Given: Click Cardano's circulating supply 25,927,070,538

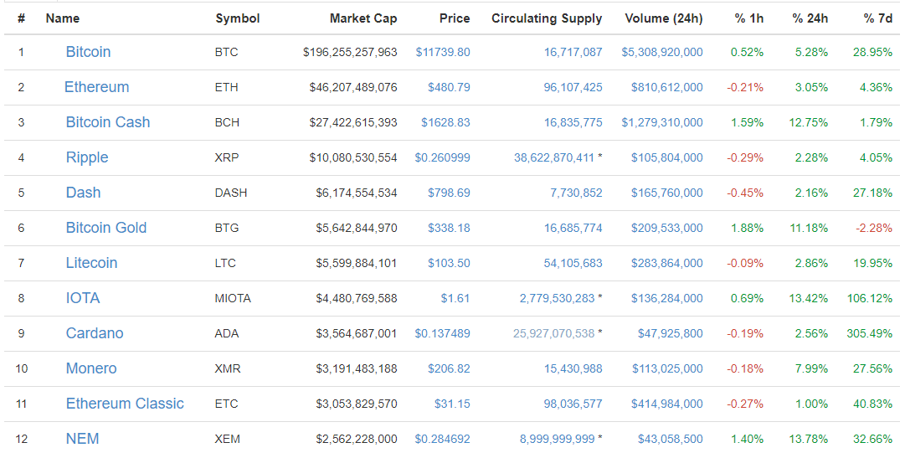Looking at the screenshot, I should point(553,333).
